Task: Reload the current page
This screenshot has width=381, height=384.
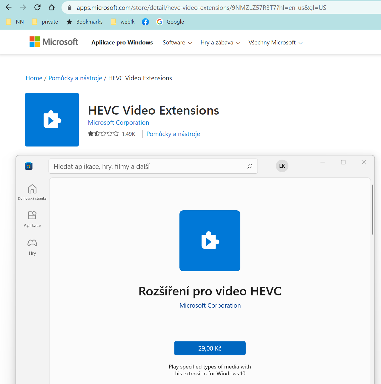Action: point(37,7)
